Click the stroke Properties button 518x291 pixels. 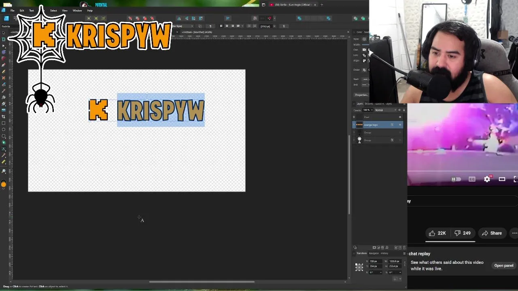(x=361, y=95)
